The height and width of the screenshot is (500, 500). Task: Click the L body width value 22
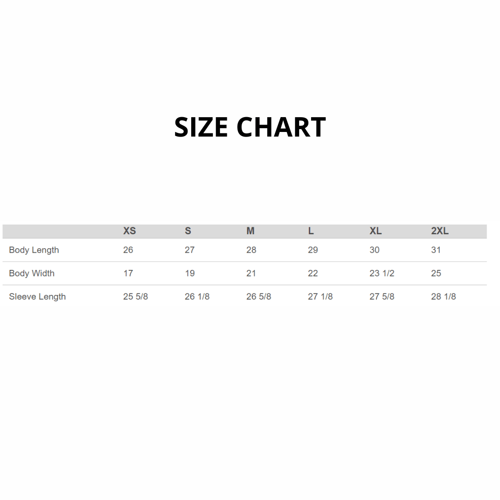[x=313, y=273]
